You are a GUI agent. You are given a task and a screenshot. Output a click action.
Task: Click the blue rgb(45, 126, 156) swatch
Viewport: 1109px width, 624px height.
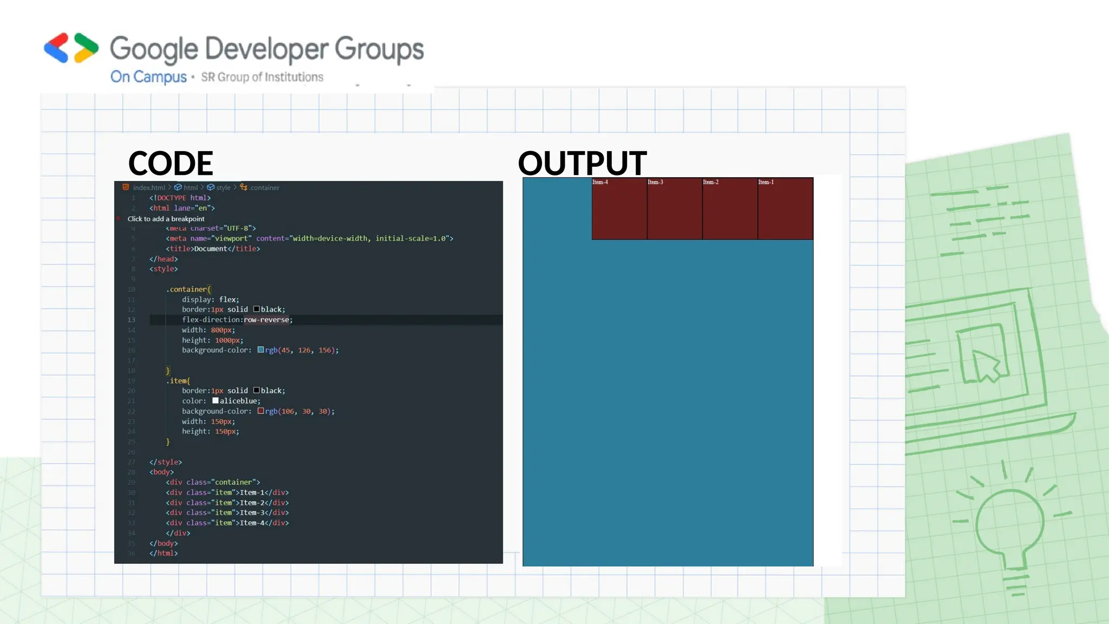pos(260,350)
